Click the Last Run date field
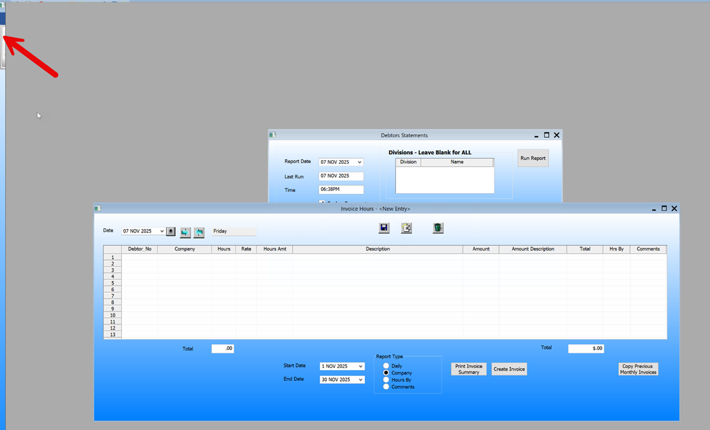 click(341, 176)
